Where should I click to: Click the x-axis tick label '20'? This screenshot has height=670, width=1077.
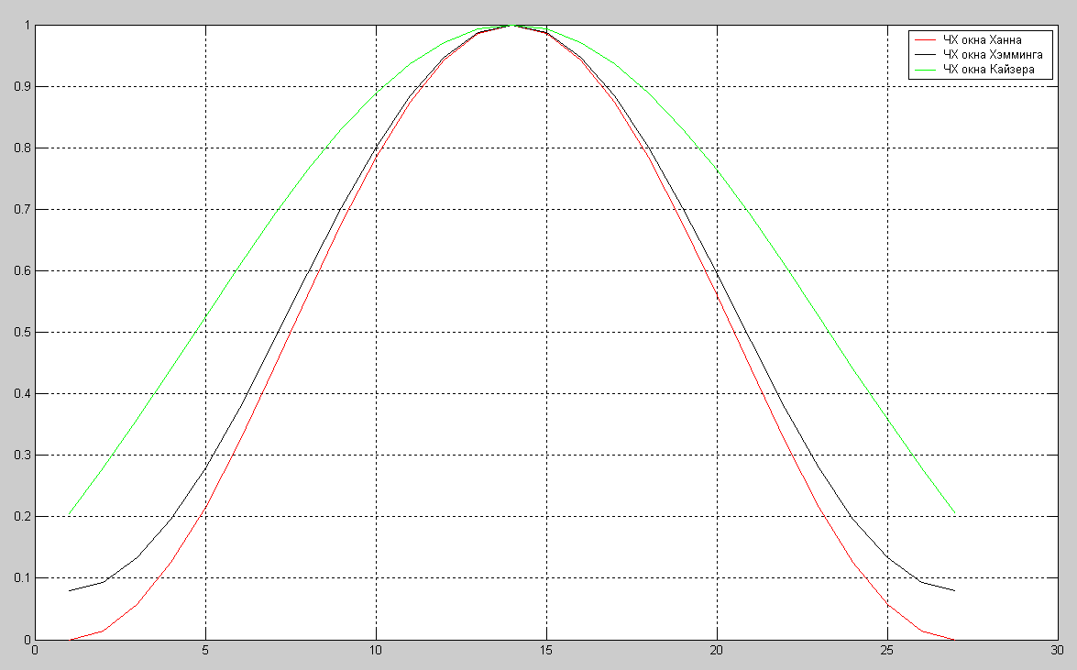[717, 651]
